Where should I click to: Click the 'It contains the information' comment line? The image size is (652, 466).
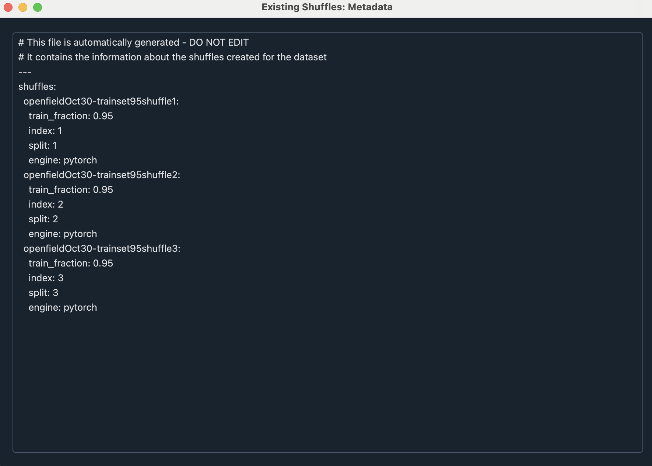click(x=172, y=57)
